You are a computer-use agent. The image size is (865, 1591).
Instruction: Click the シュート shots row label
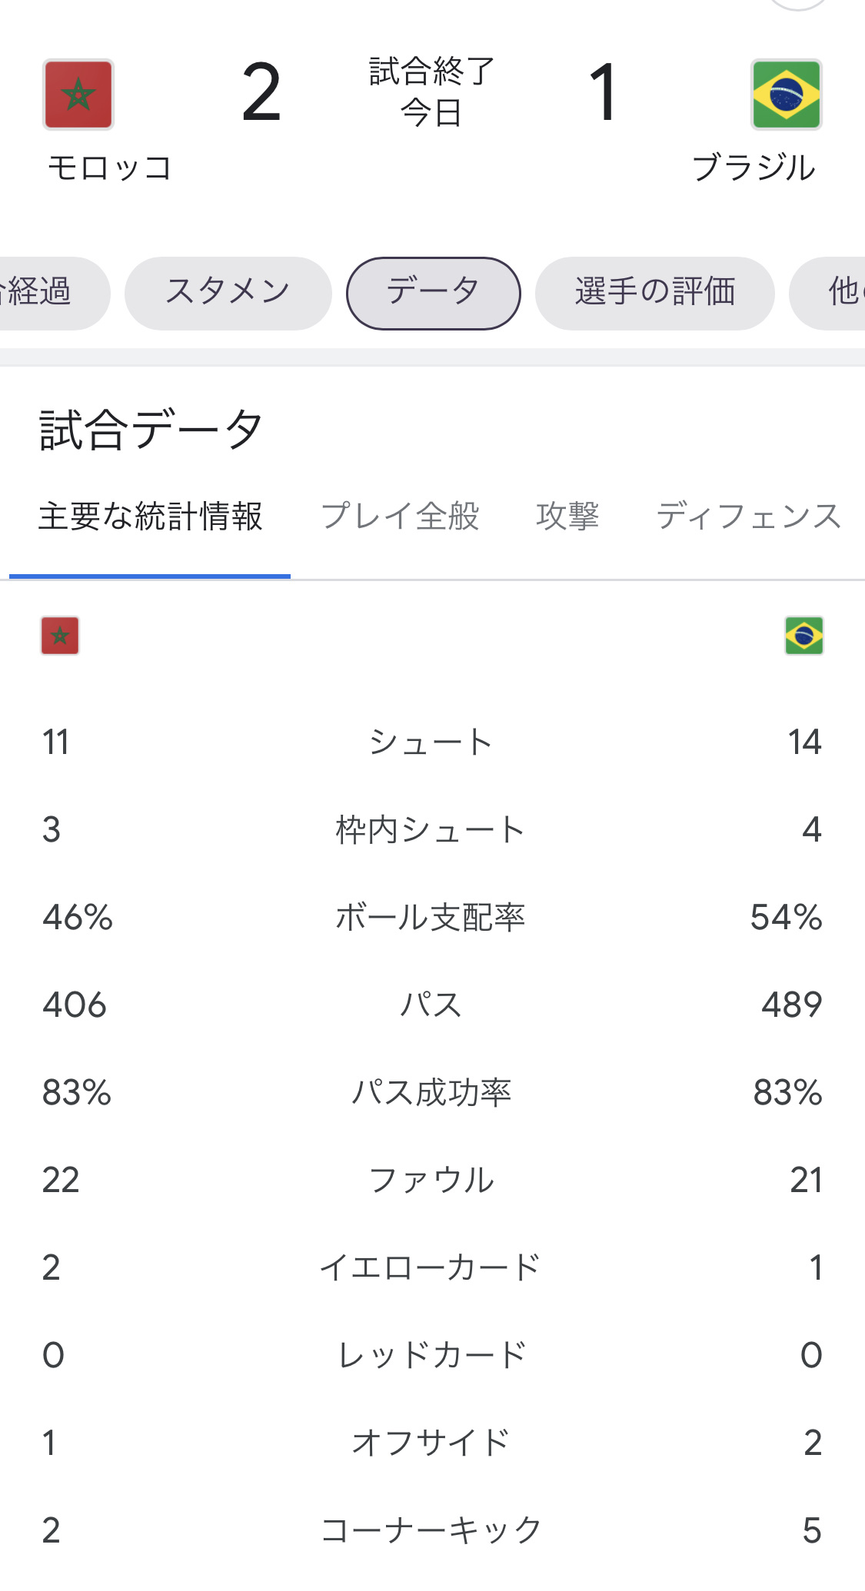(x=431, y=742)
